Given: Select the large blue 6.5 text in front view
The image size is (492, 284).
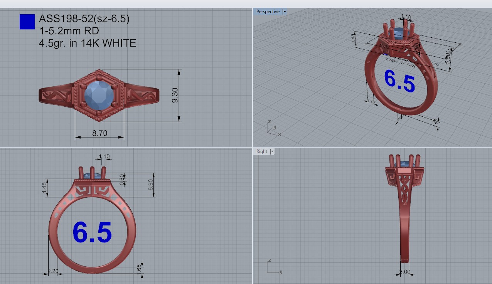Looking at the screenshot, I should click(93, 232).
